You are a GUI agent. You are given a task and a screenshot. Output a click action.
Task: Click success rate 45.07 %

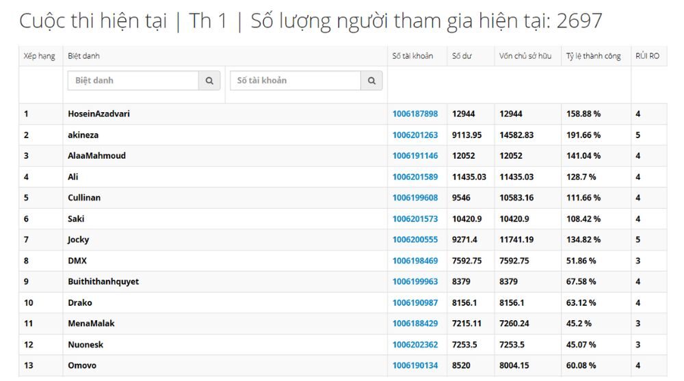point(581,344)
